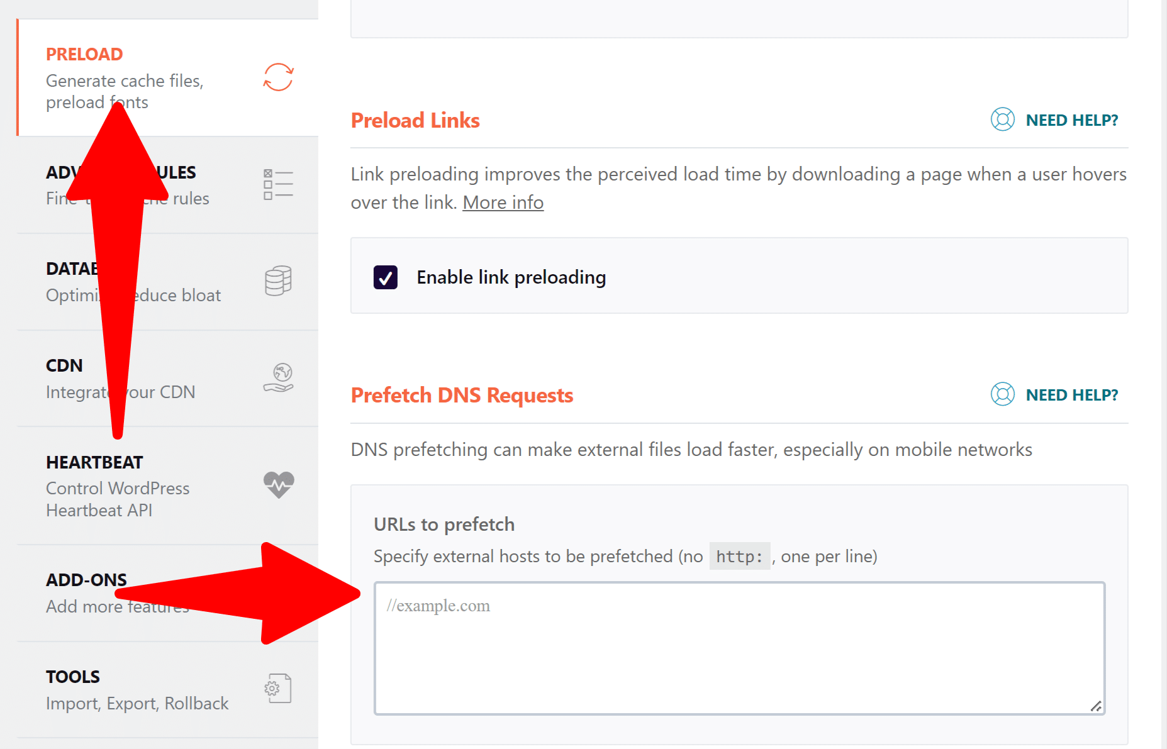
Task: Click the gear document icon beside Tools
Action: coord(277,688)
